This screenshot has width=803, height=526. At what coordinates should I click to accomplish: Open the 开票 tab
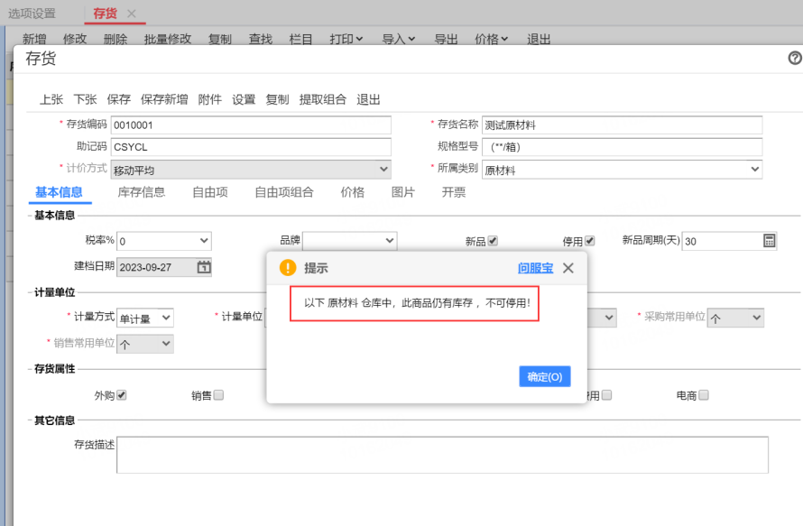coord(454,192)
